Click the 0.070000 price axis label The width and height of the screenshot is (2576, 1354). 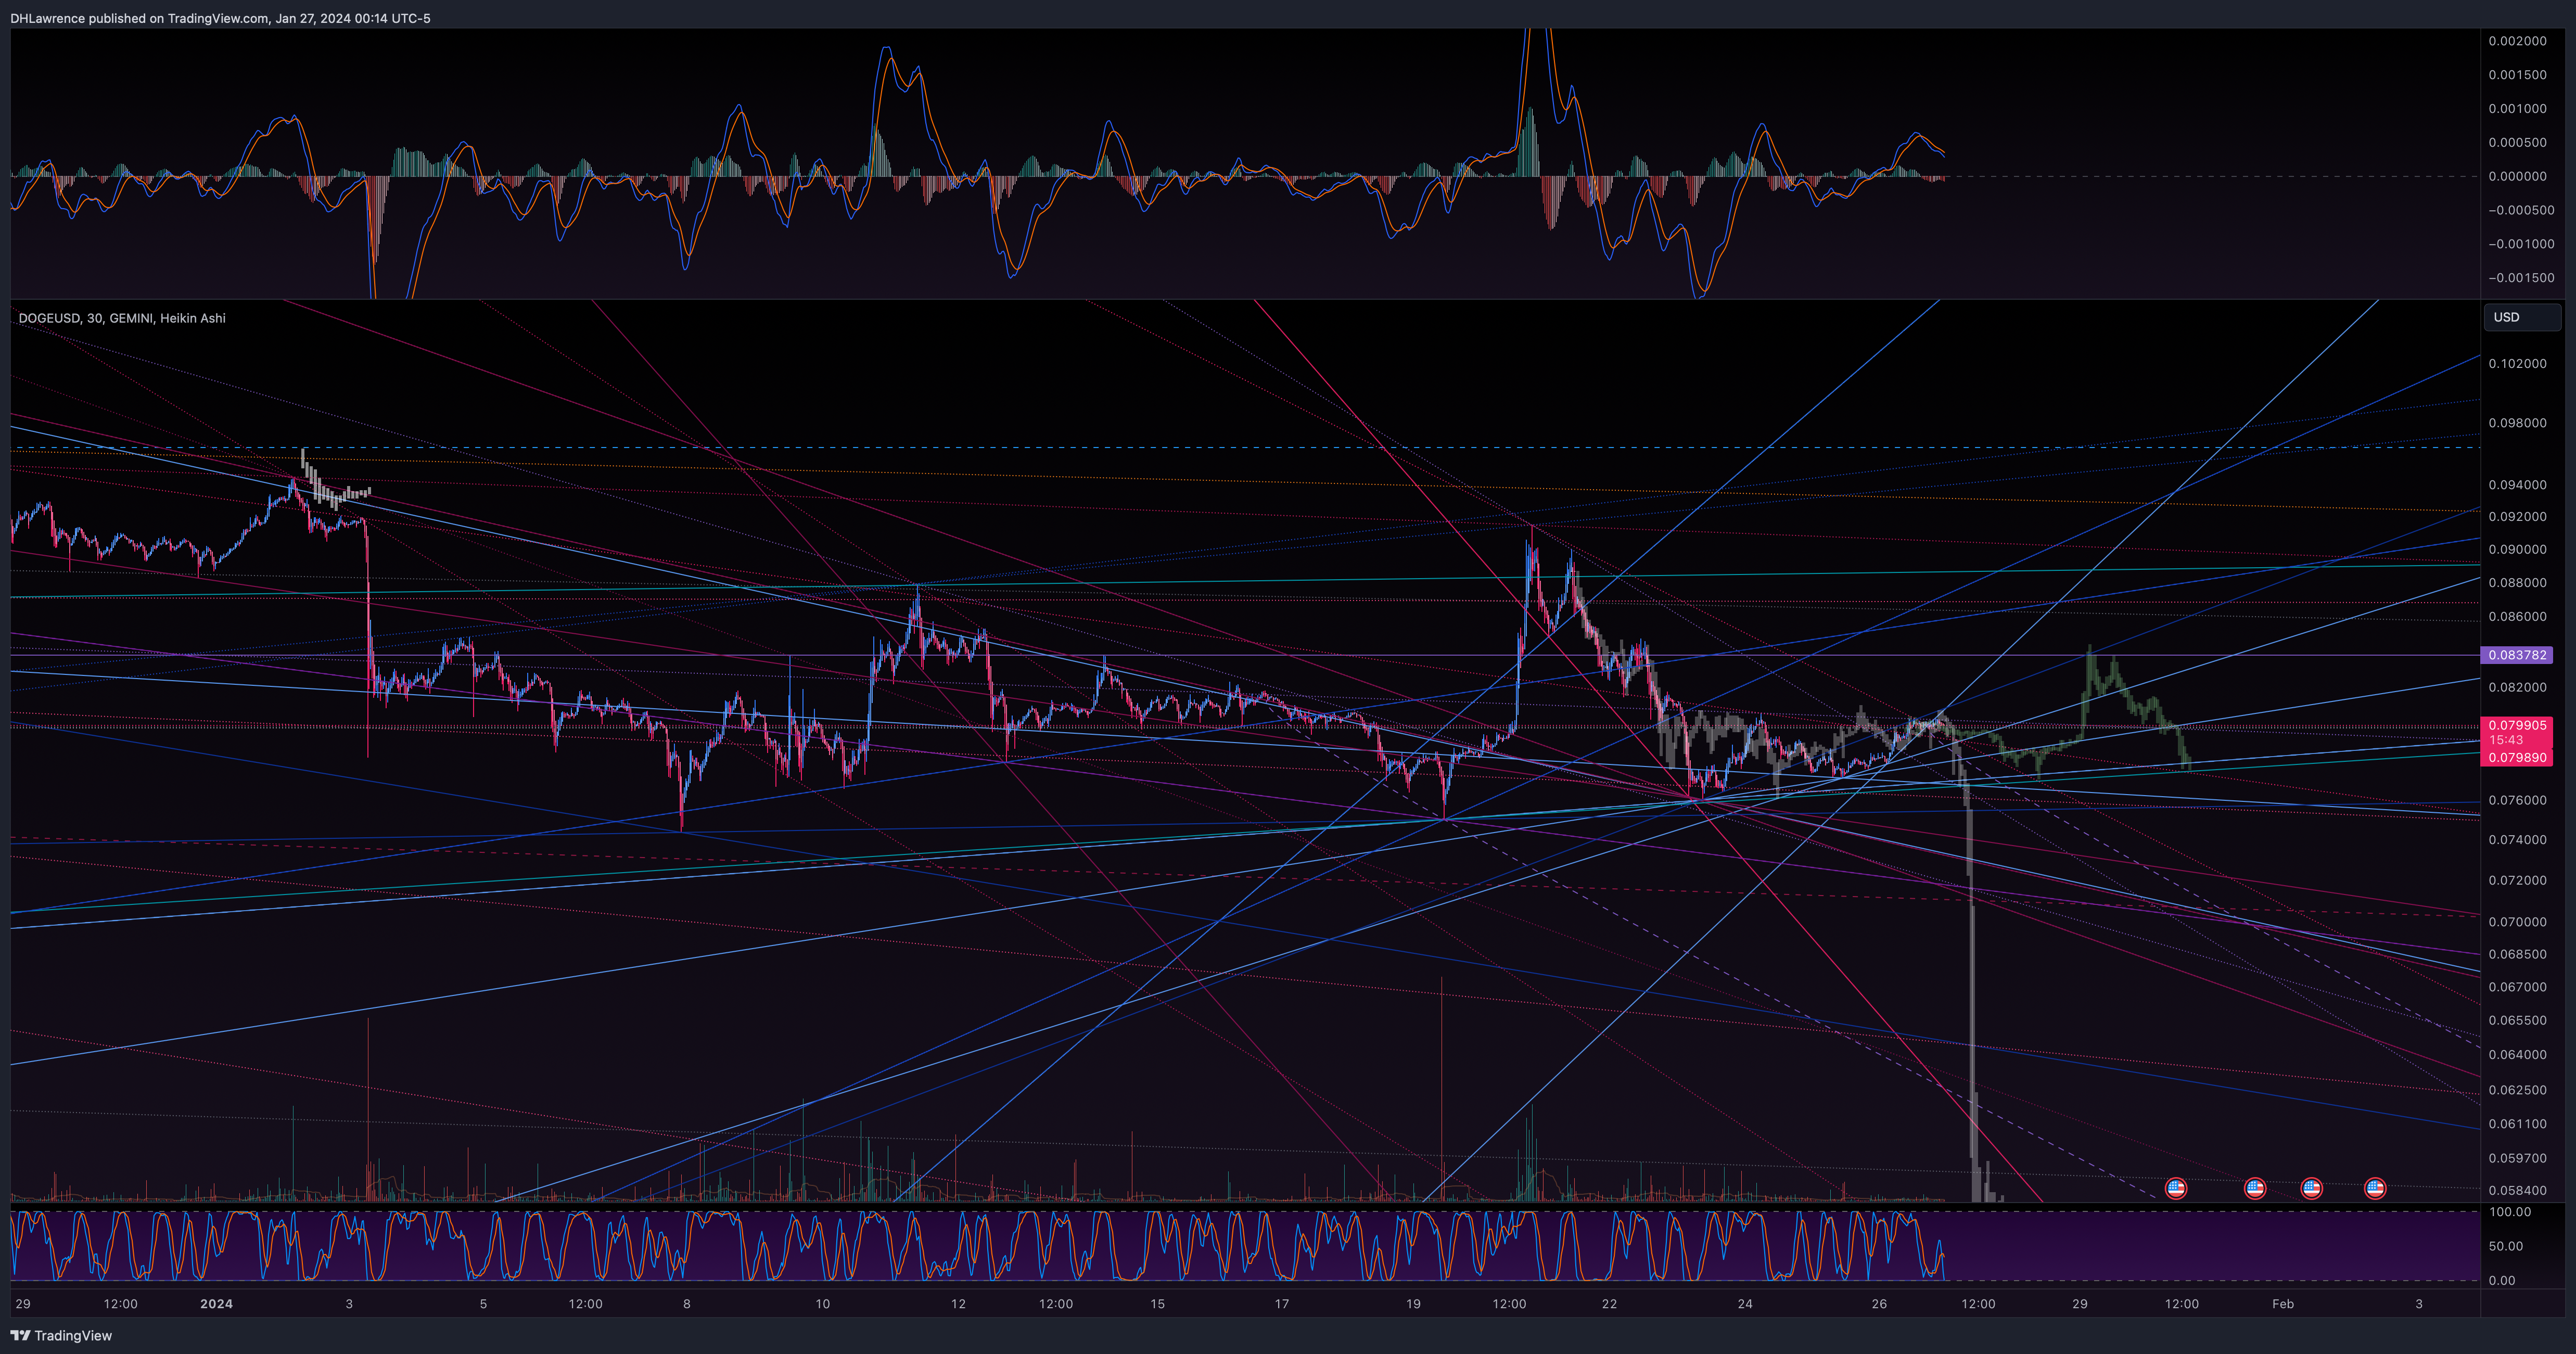point(2517,922)
